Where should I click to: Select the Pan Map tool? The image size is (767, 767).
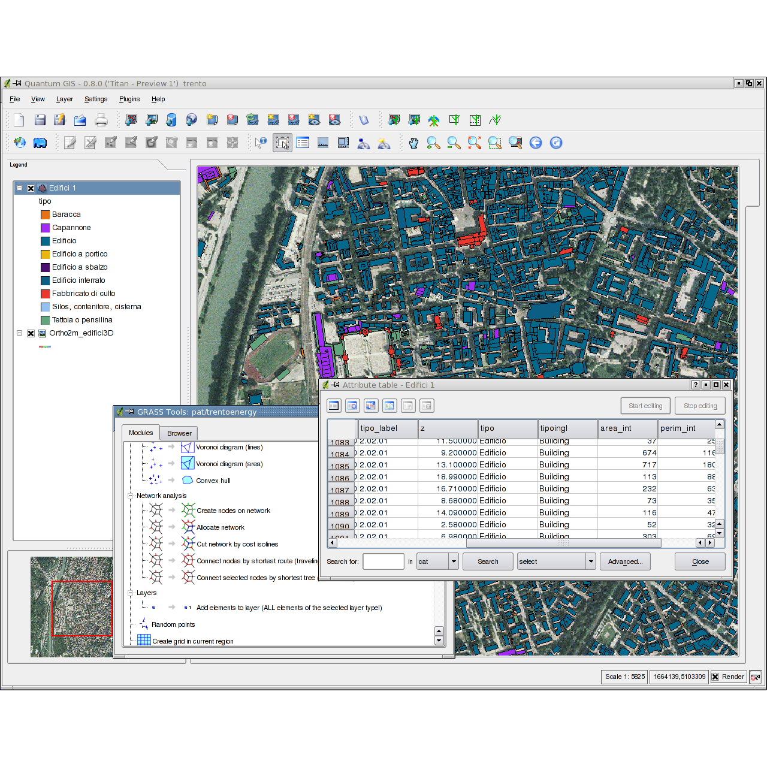coord(413,143)
